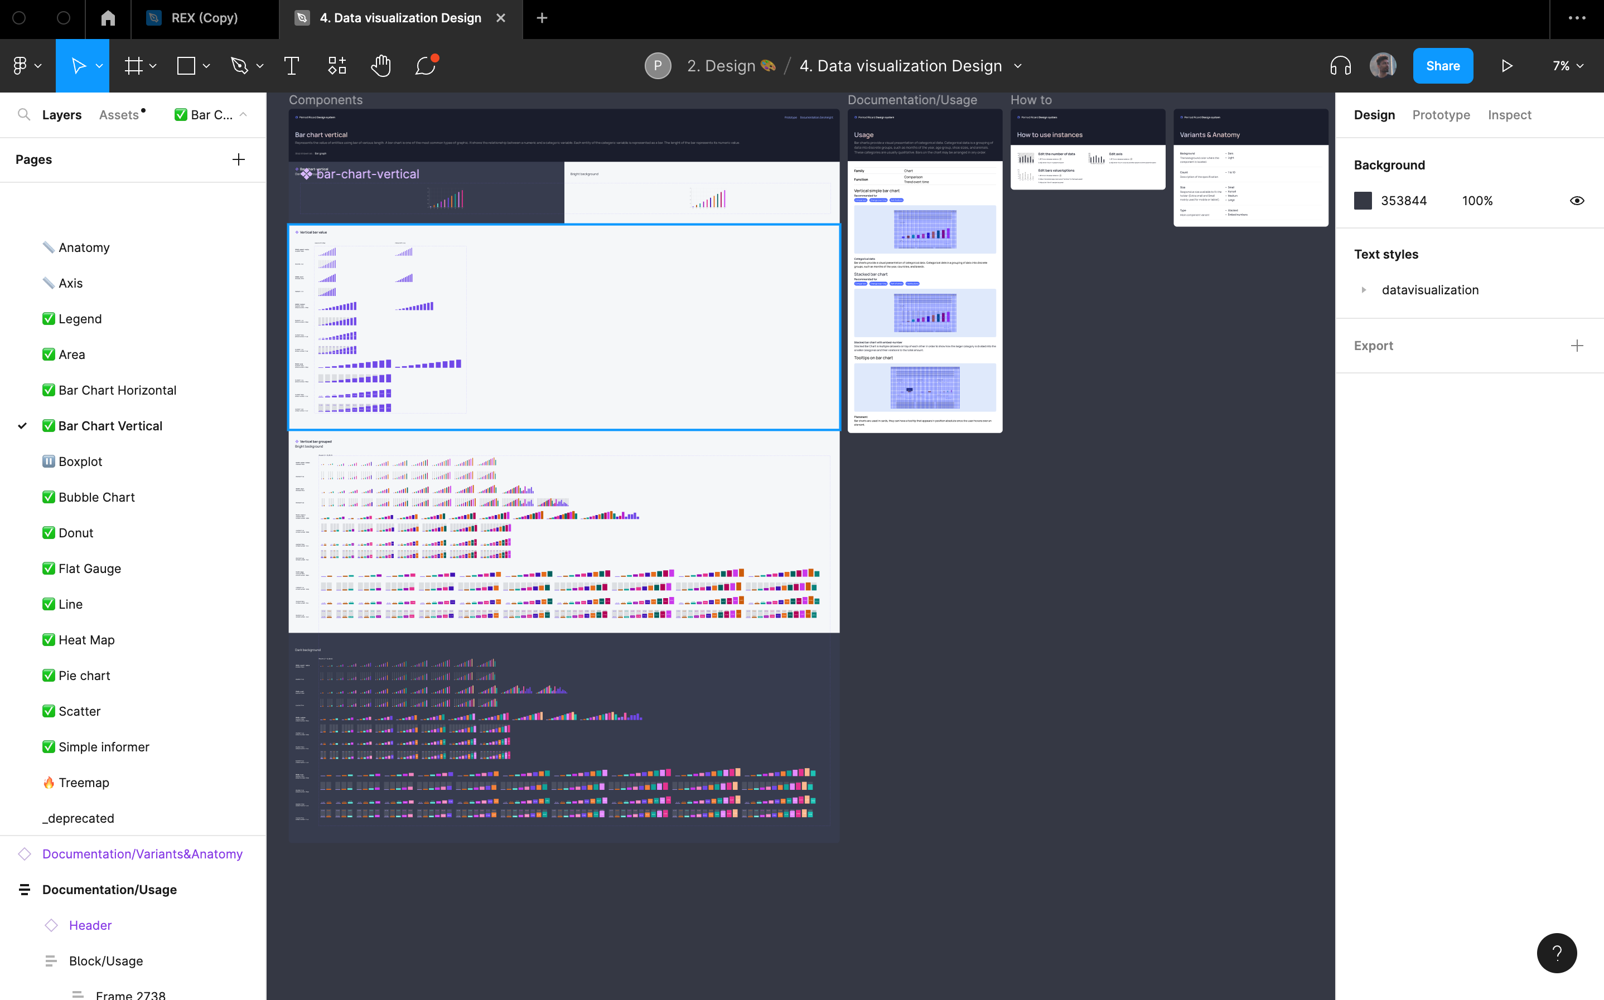Start audio conversation with headphones icon
Image resolution: width=1604 pixels, height=1000 pixels.
coord(1340,66)
